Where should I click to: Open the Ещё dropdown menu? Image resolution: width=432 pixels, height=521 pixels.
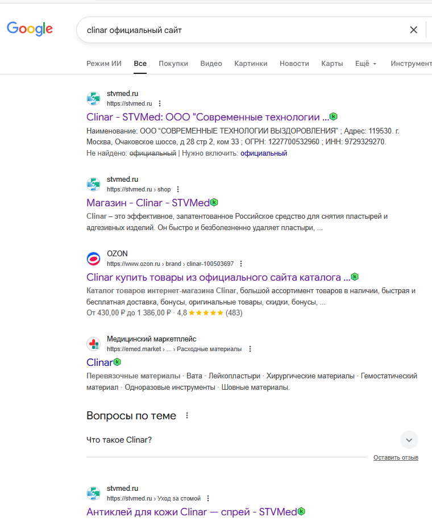pyautogui.click(x=365, y=64)
